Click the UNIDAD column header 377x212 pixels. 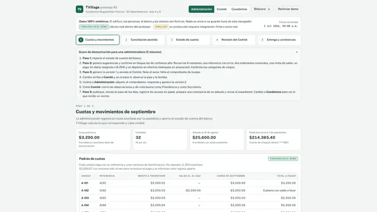[86, 176]
